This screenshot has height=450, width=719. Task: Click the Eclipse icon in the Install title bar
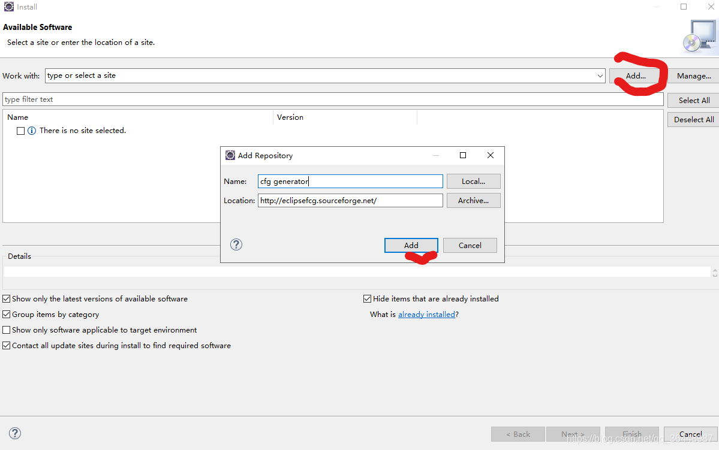tap(8, 7)
